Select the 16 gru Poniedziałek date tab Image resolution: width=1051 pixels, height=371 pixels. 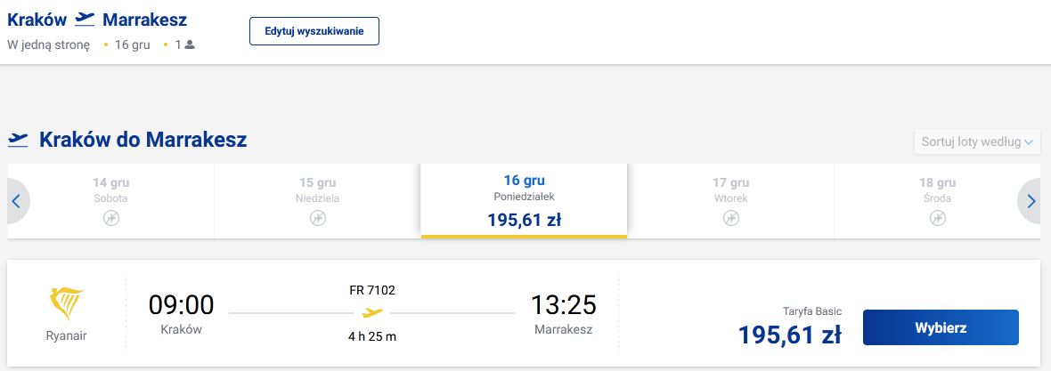click(524, 200)
